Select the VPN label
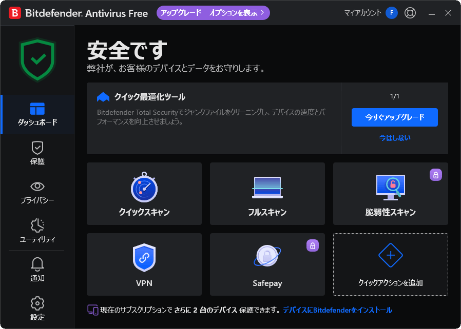The width and height of the screenshot is (461, 329). click(144, 283)
